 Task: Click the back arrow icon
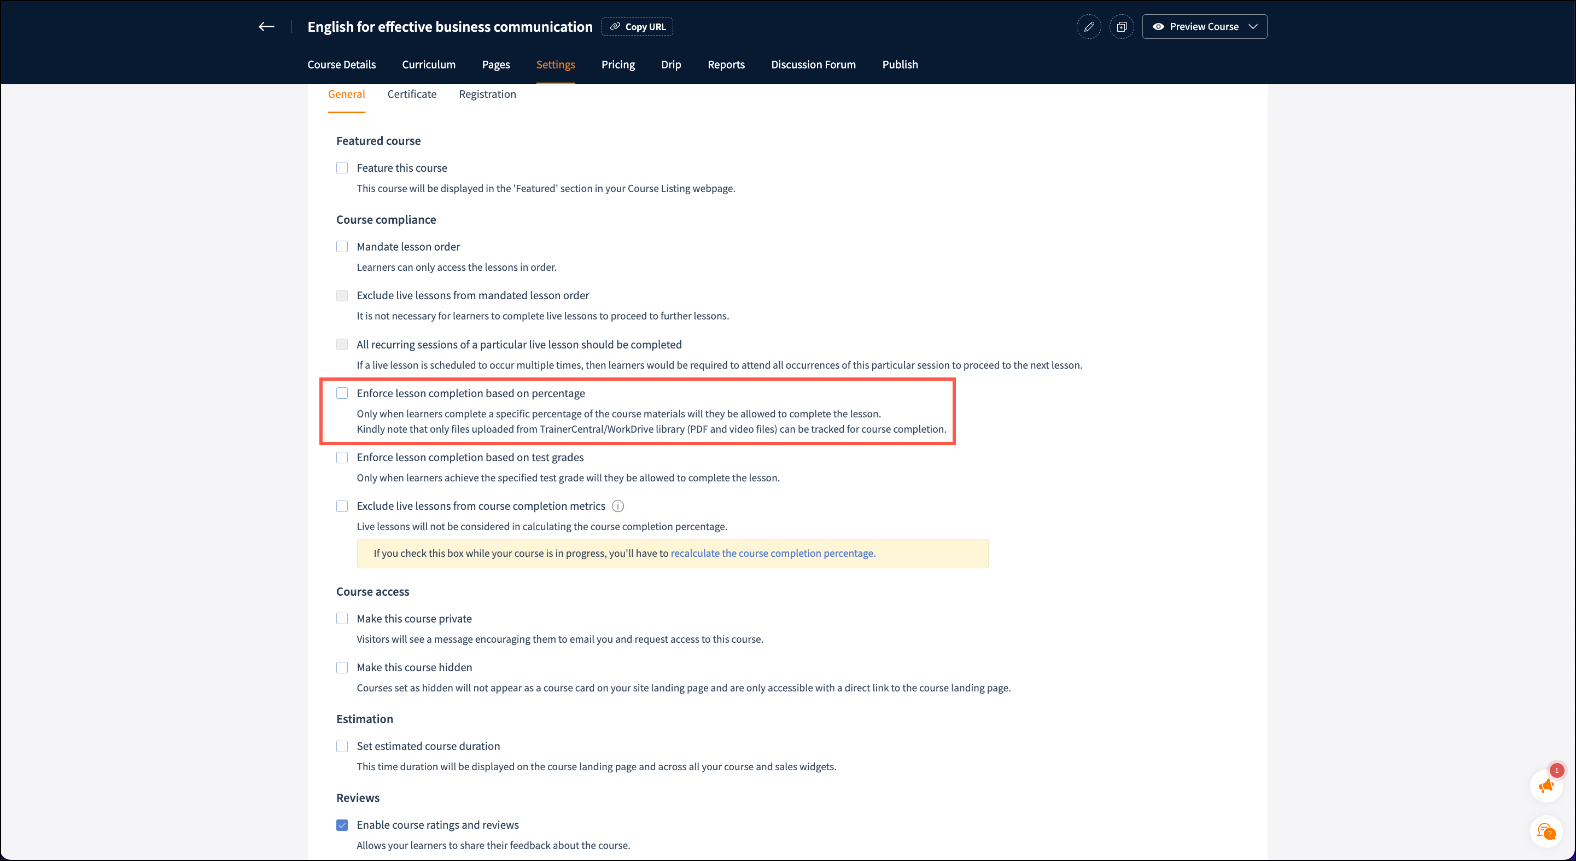click(266, 26)
